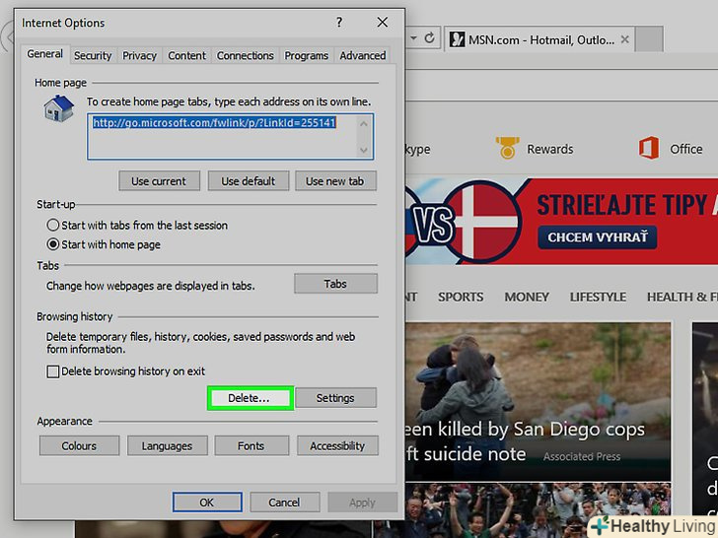
Task: Open the Tabs settings button
Action: click(335, 284)
